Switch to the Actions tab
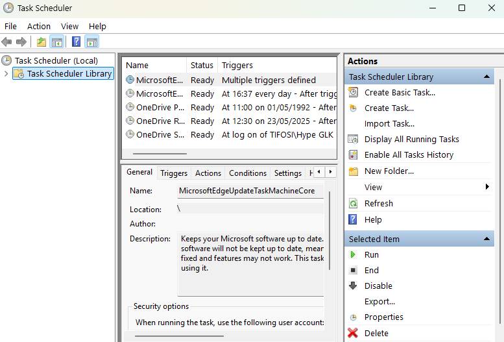Screen dimensions: 504x342 click(x=208, y=173)
